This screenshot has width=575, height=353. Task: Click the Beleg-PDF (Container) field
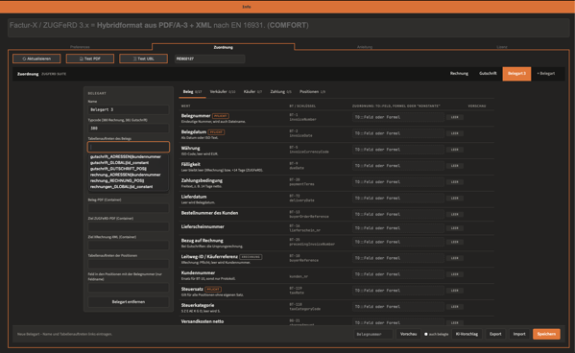coord(129,208)
